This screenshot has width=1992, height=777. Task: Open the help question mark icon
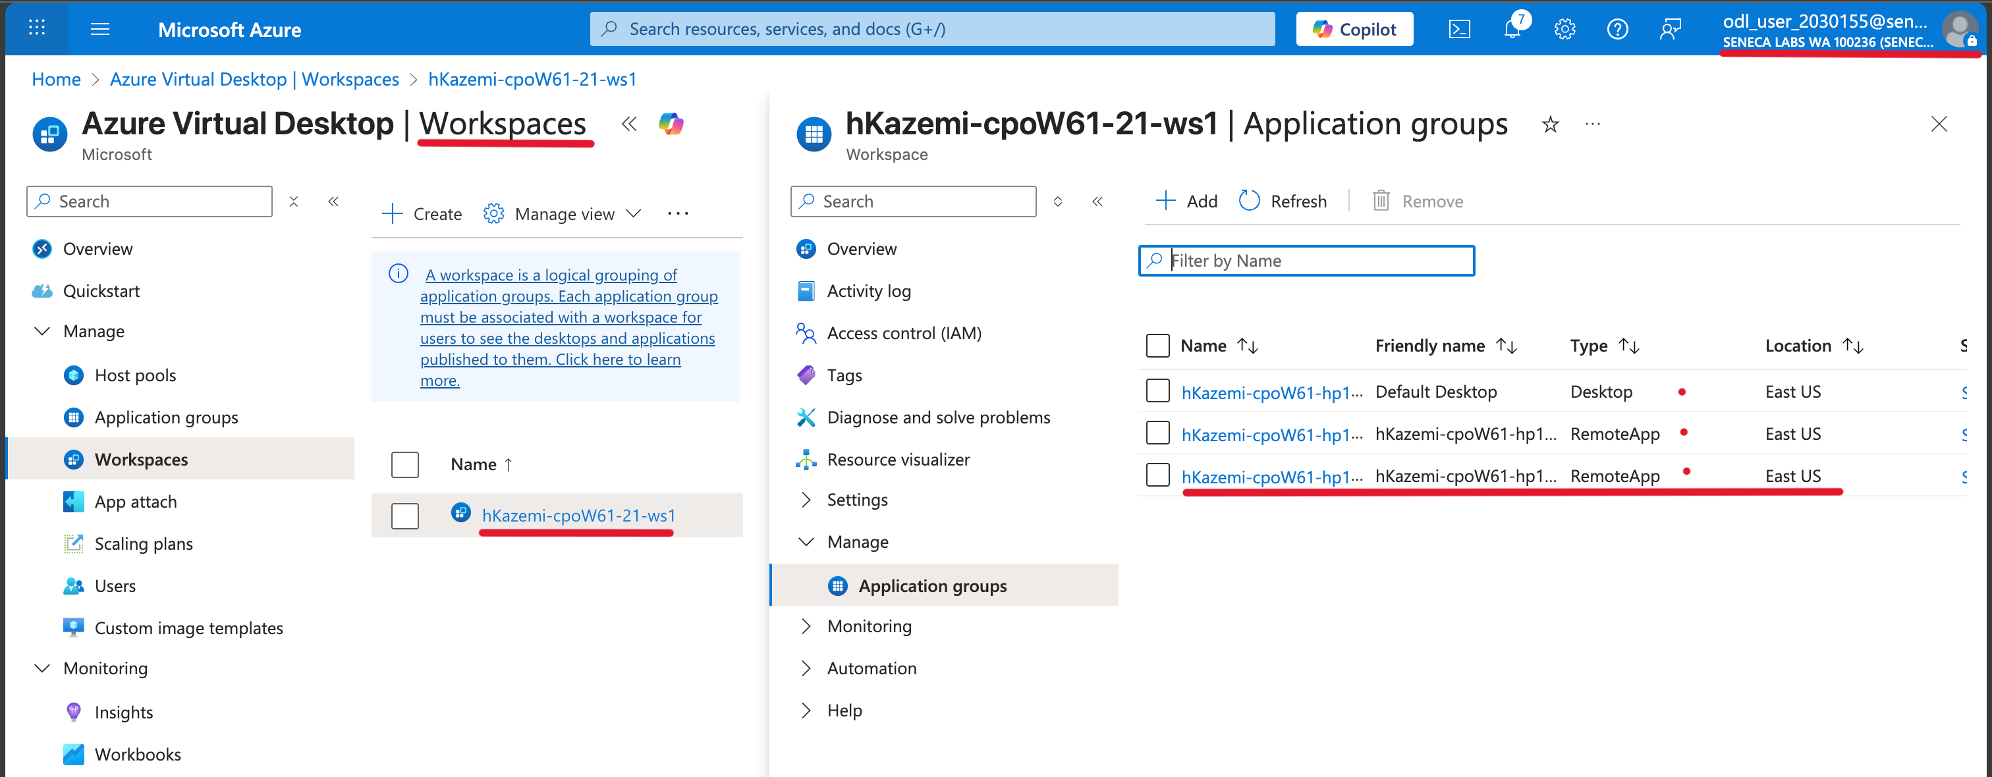coord(1617,30)
